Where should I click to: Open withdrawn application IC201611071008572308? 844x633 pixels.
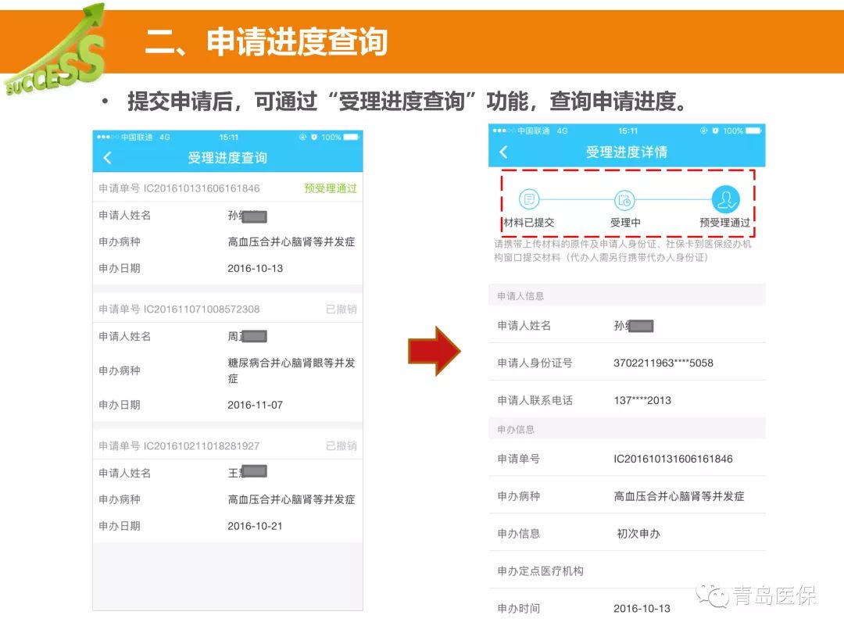179,309
